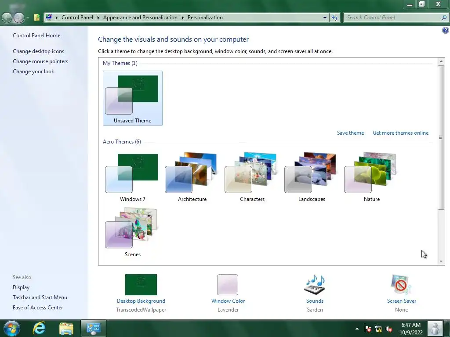Click the Lavender Window Color swatch

point(228,284)
